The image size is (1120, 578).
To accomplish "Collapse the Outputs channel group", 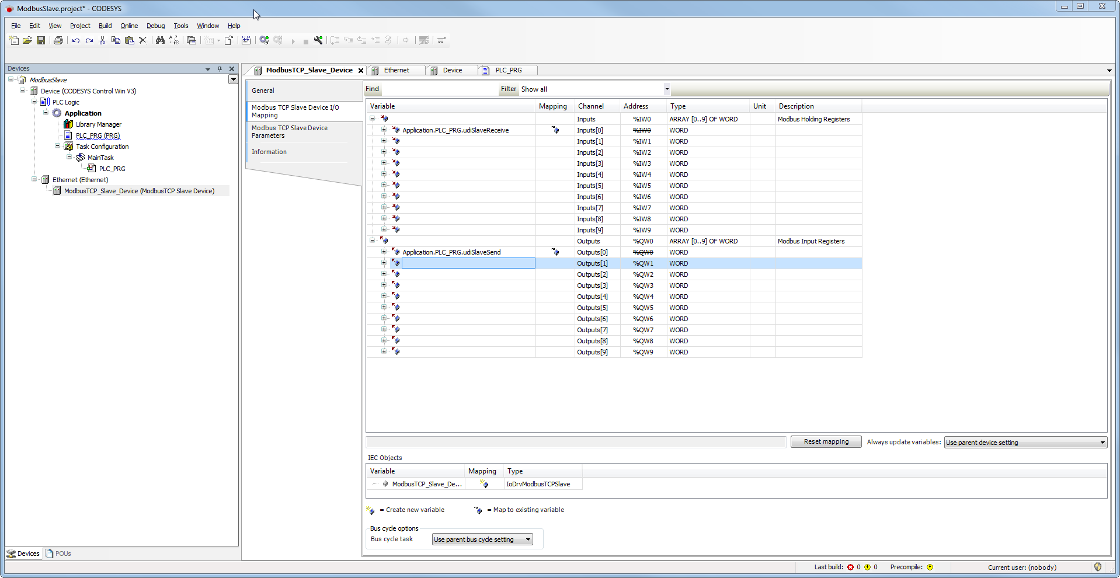I will click(x=372, y=241).
